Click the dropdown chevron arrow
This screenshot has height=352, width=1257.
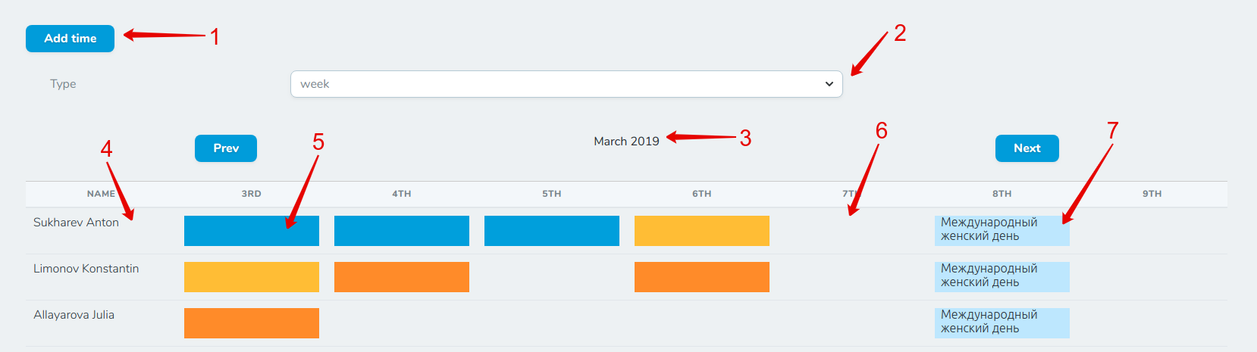pyautogui.click(x=829, y=84)
